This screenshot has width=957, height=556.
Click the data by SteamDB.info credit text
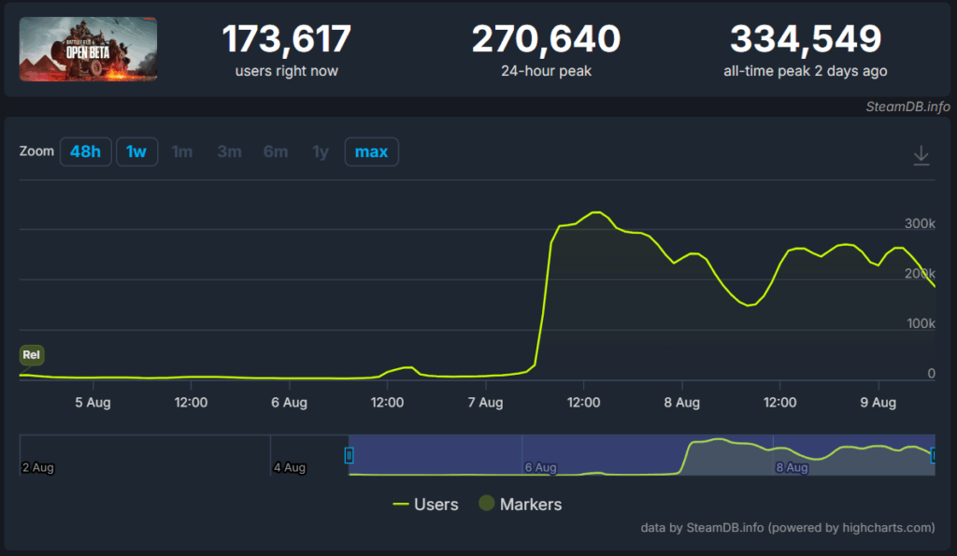[787, 527]
